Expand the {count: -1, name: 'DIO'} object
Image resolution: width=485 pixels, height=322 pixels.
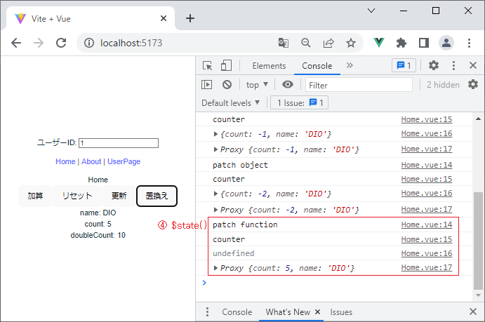(x=215, y=134)
